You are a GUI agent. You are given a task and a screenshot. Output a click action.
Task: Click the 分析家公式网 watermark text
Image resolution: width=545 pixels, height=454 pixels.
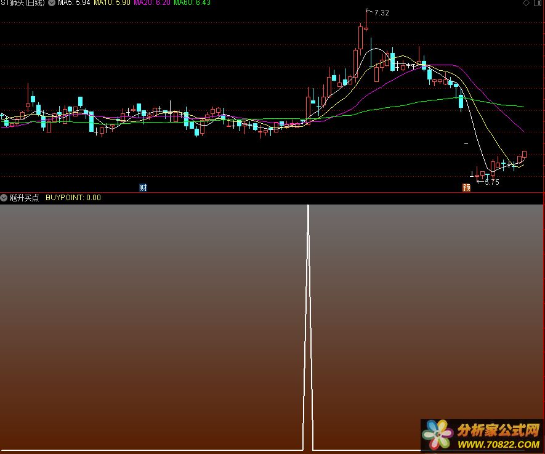498,429
